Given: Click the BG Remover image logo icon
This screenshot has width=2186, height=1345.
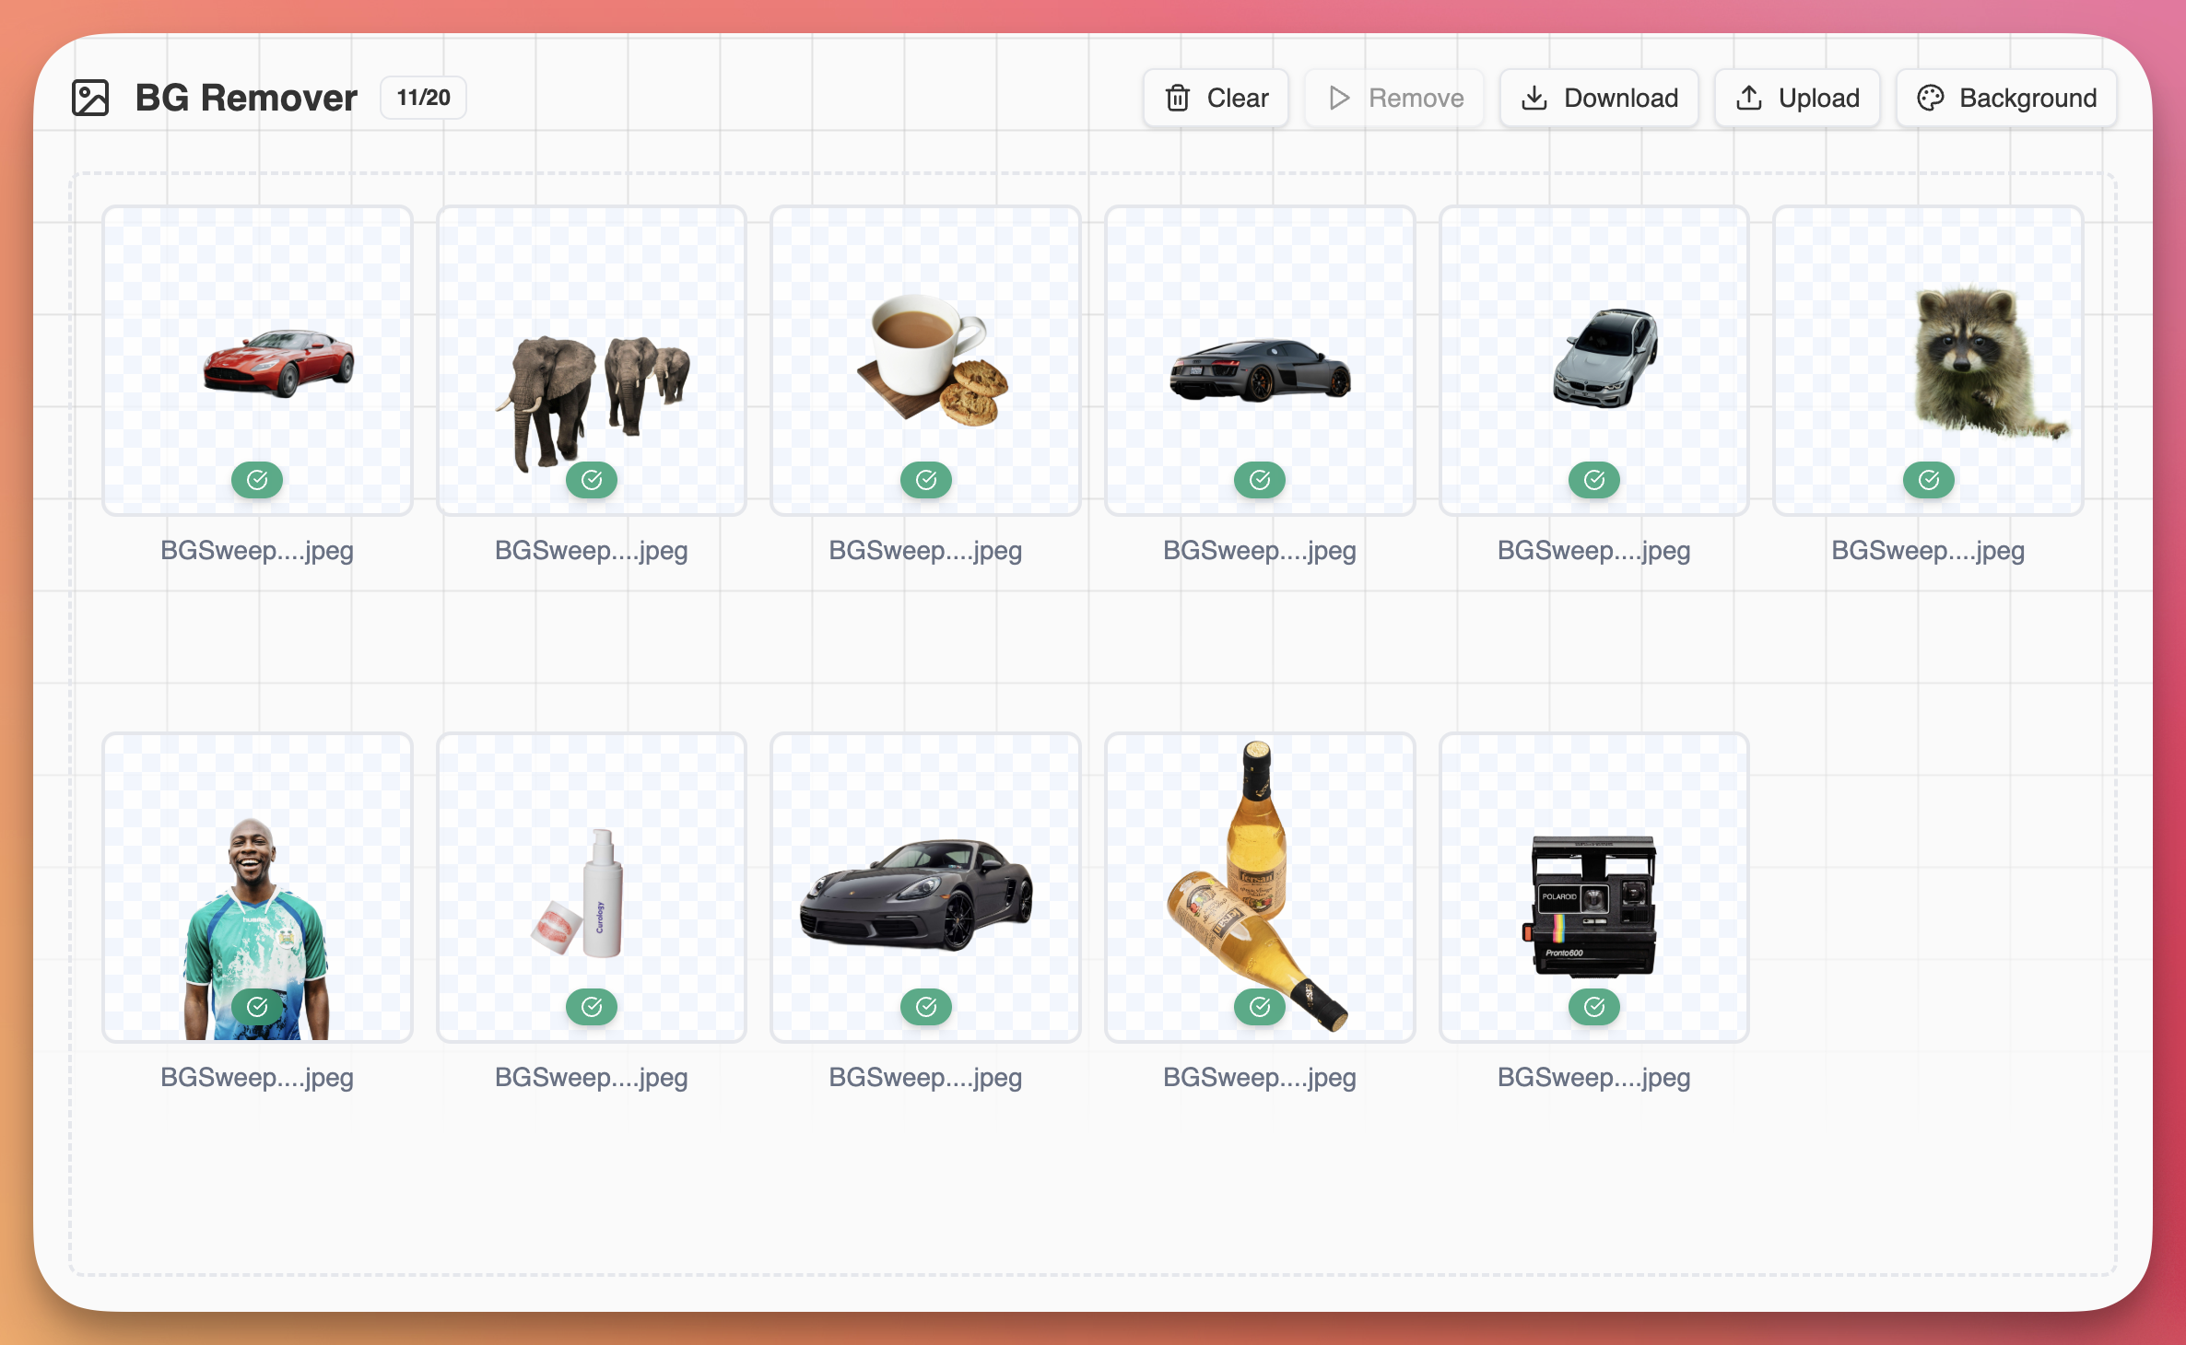Looking at the screenshot, I should (90, 98).
